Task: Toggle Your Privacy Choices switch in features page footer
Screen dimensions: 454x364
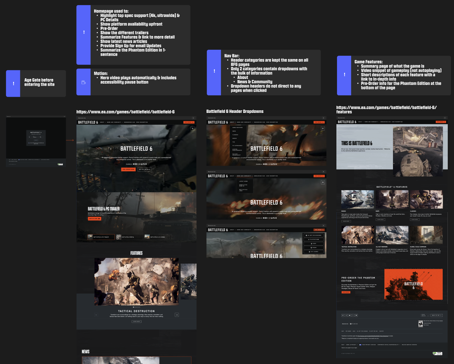Action: (360, 345)
